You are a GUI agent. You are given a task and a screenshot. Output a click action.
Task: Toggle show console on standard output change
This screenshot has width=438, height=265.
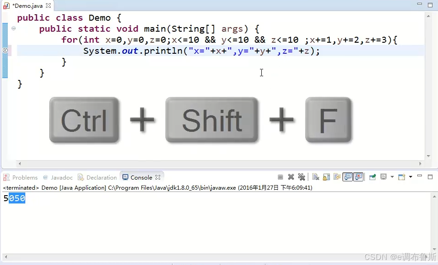coord(348,177)
